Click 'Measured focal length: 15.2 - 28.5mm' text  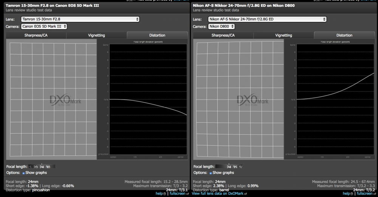click(156, 182)
